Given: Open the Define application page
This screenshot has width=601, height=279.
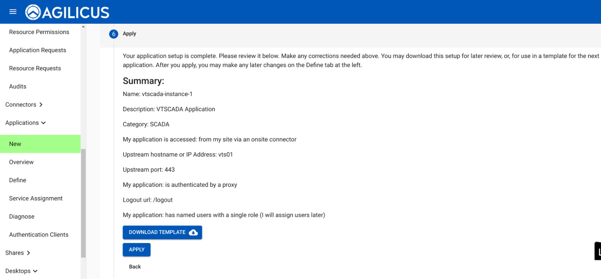Looking at the screenshot, I should 18,180.
